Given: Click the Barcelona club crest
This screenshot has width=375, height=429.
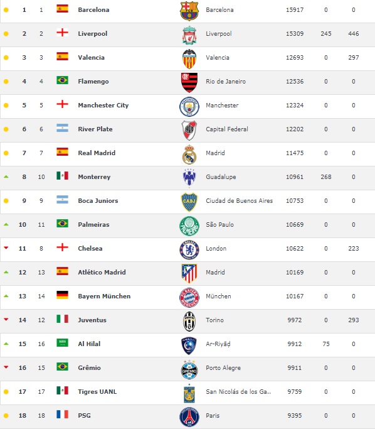Looking at the screenshot, I should pyautogui.click(x=189, y=11).
